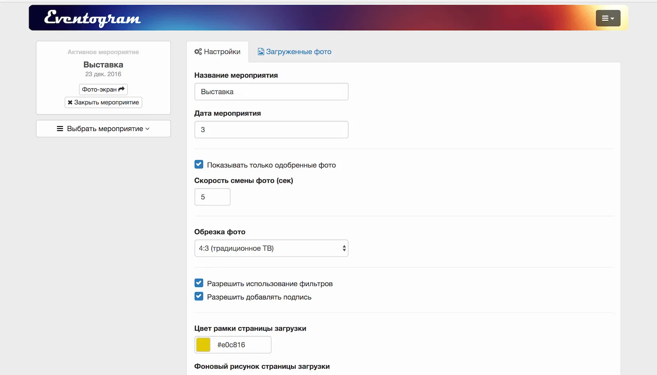Image resolution: width=657 pixels, height=375 pixels.
Task: Click the Eventogram logo
Action: click(x=92, y=18)
